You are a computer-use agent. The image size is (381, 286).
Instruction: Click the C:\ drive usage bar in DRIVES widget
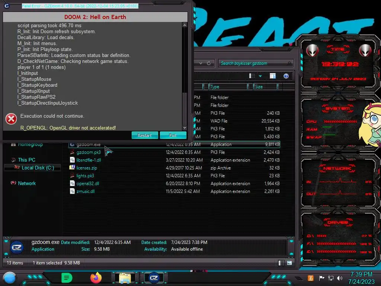coord(321,236)
